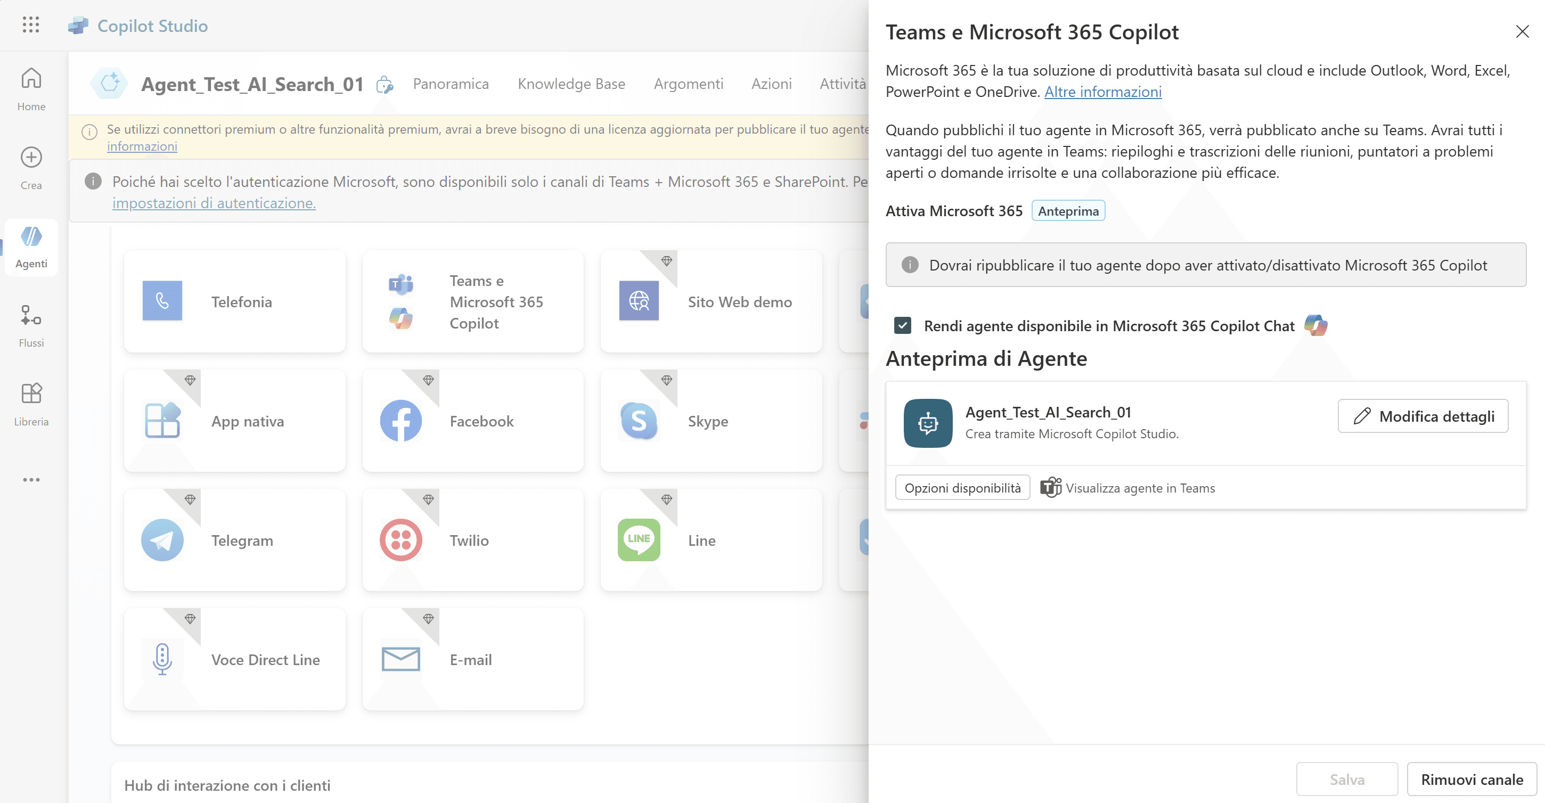Click the Voce Direct Line label

click(x=265, y=660)
